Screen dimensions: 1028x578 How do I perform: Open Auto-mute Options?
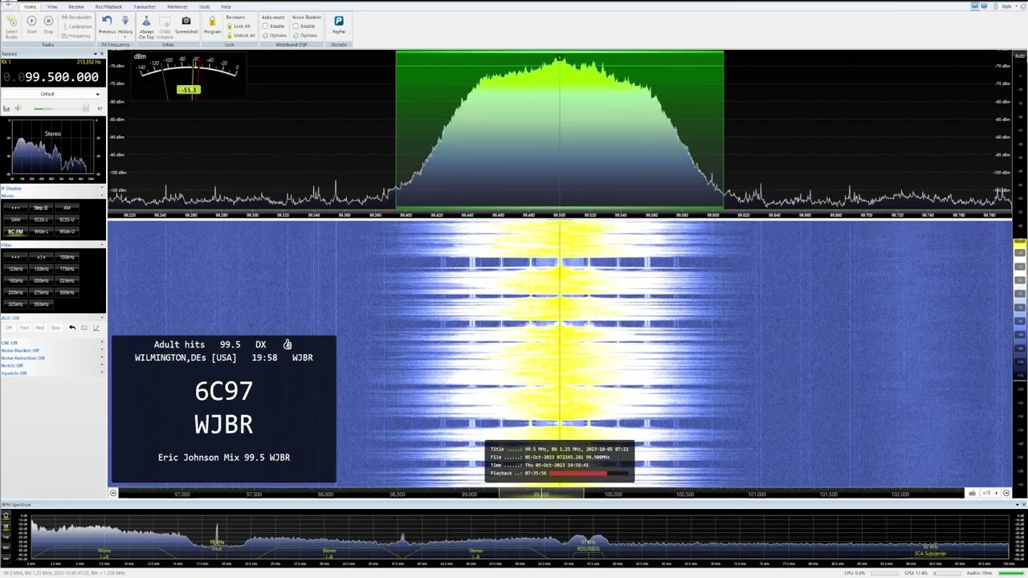275,35
